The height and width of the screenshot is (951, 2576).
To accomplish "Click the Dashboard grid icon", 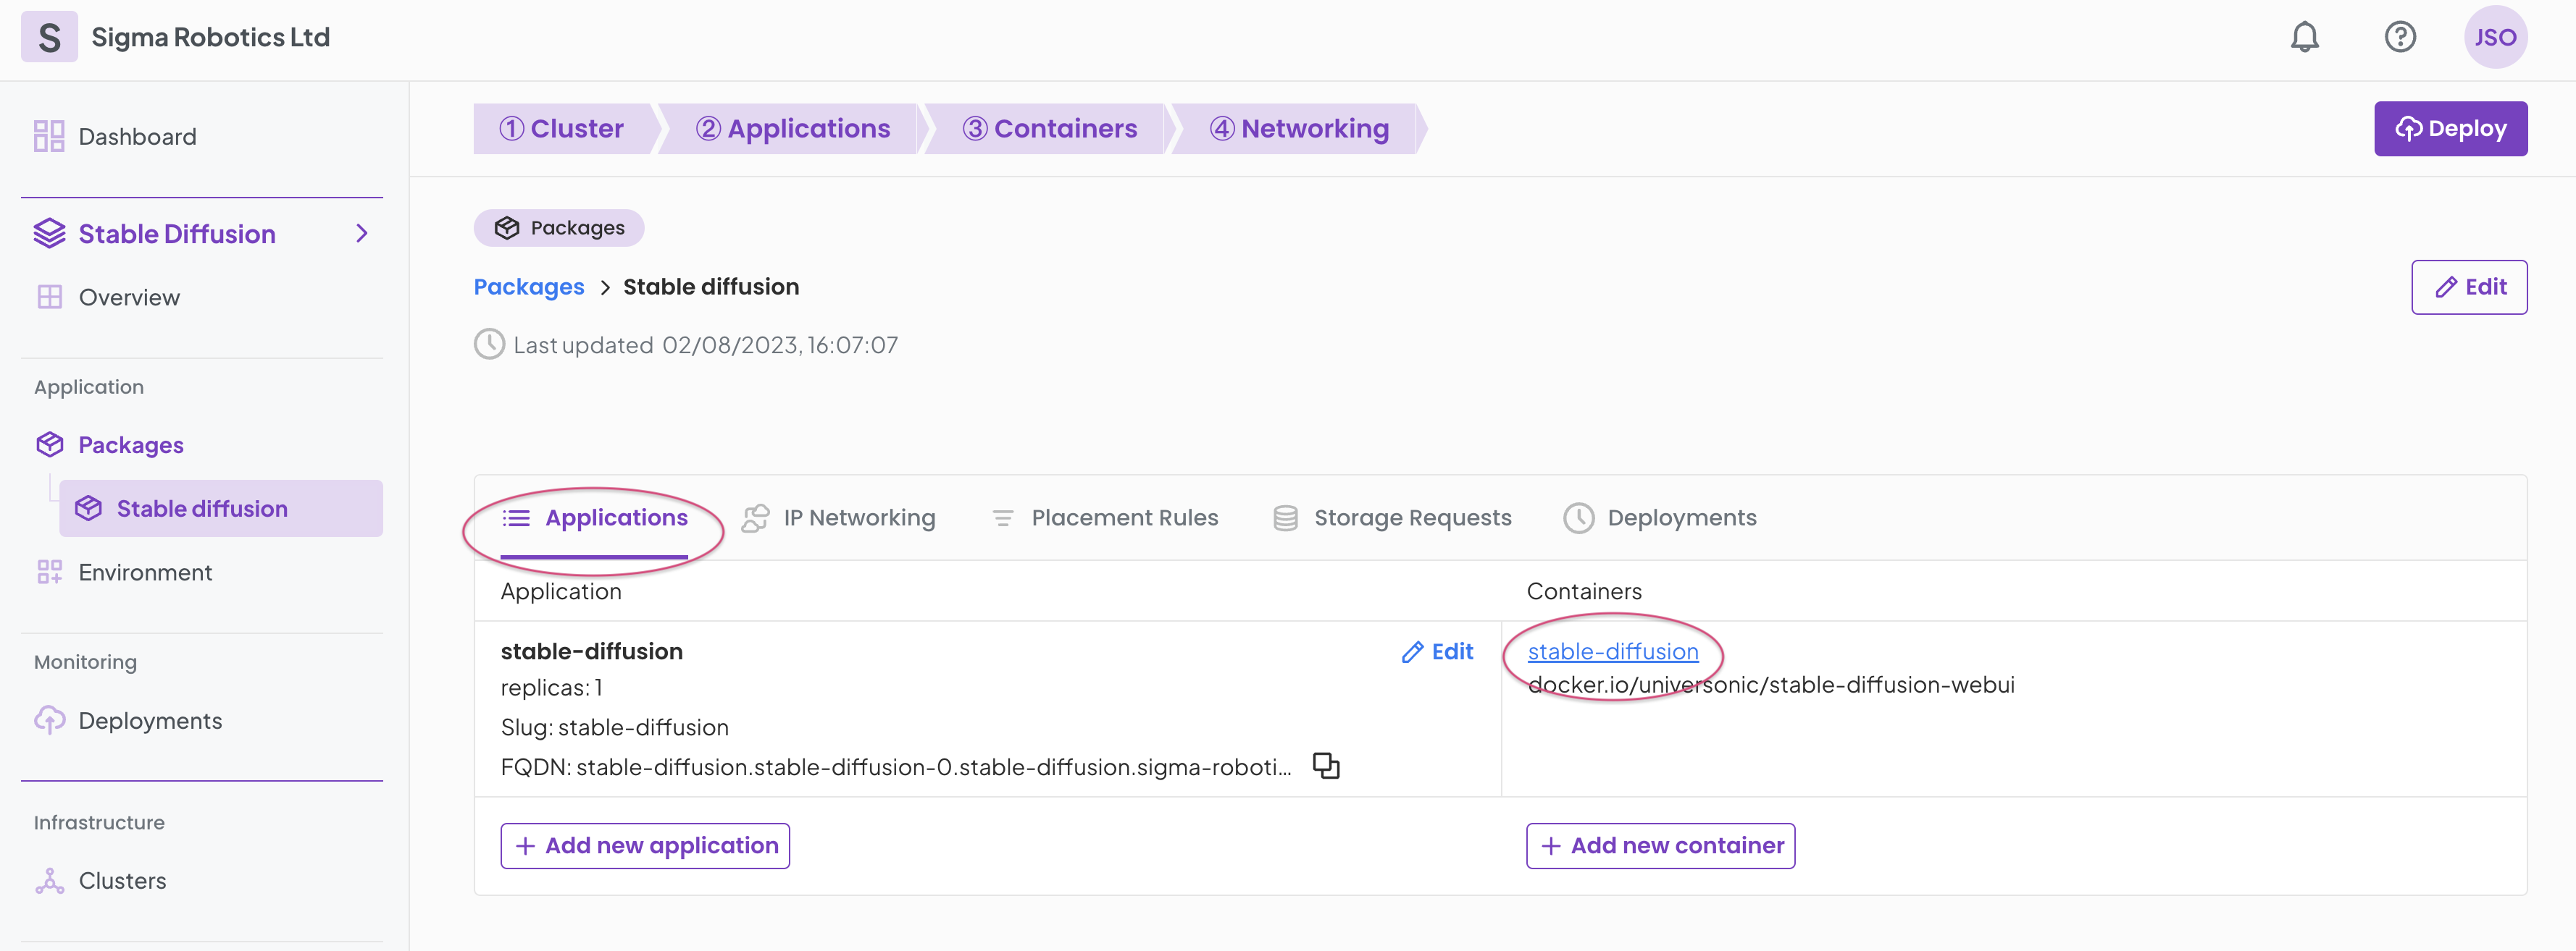I will (x=49, y=136).
